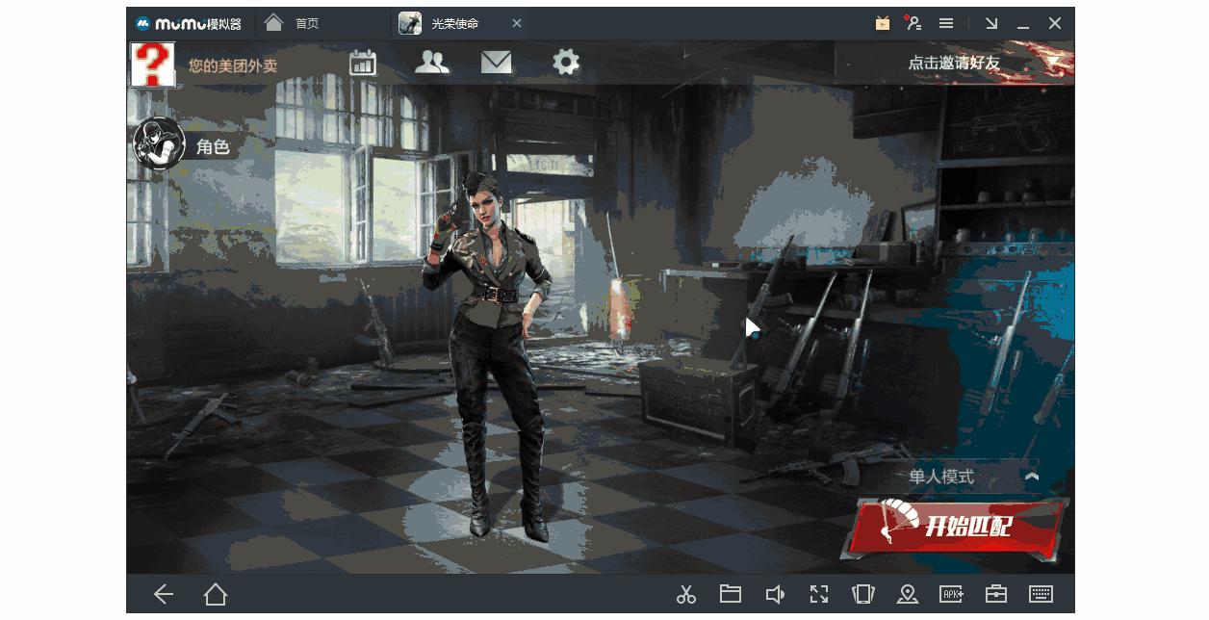Close the 光荣使命 tab
This screenshot has width=1209, height=620.
pyautogui.click(x=517, y=23)
